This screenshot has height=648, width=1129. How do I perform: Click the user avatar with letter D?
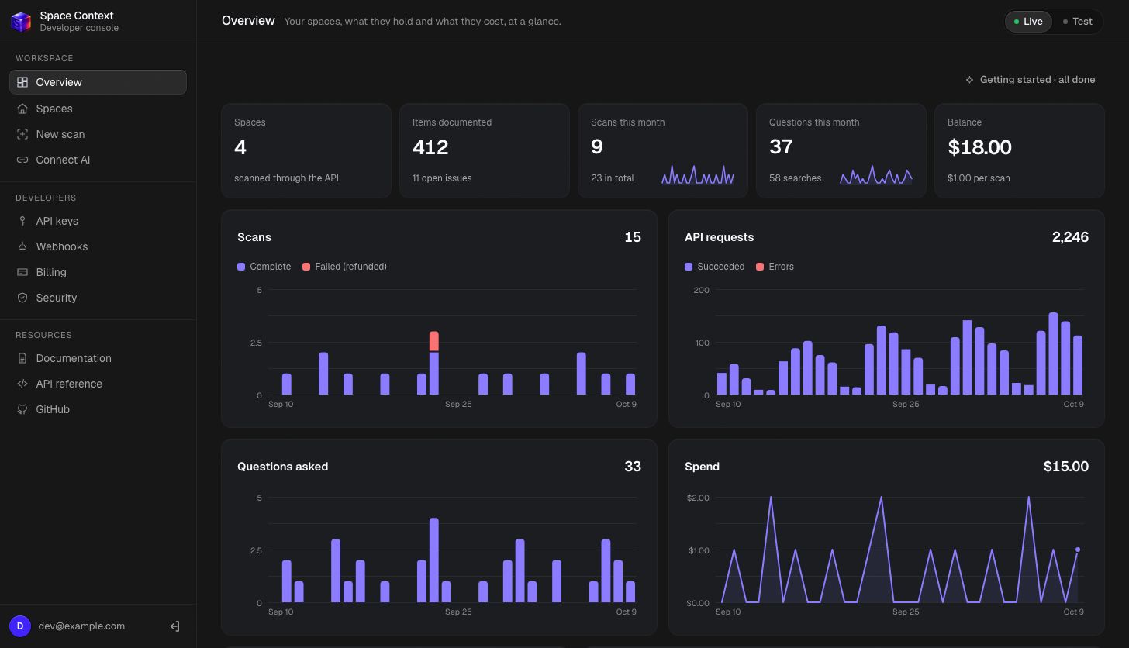click(x=20, y=626)
